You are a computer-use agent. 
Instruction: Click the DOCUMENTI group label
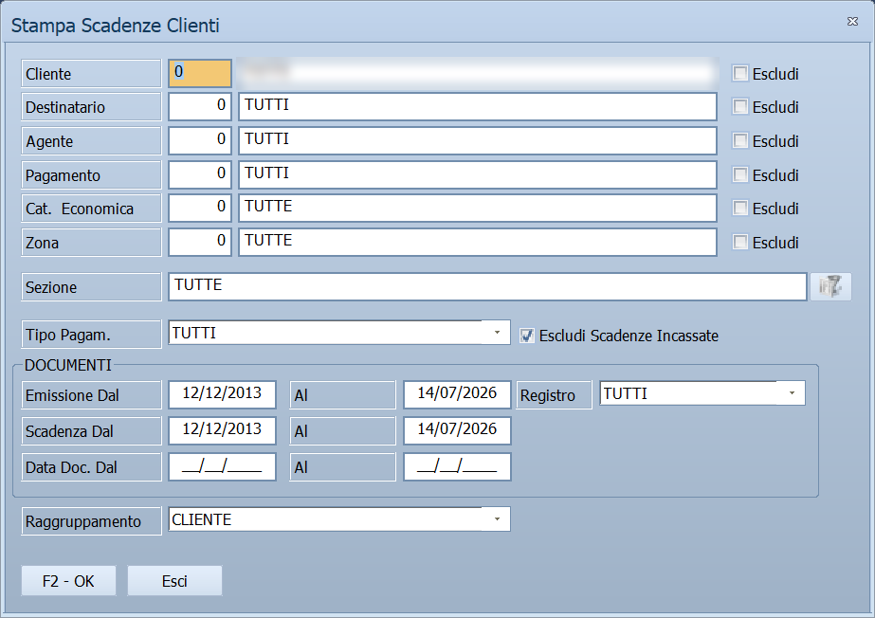click(68, 365)
